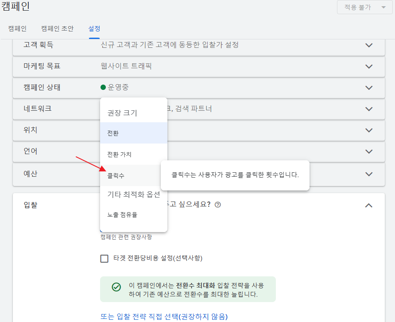Expand the 캠페인 상태 section

pos(369,88)
